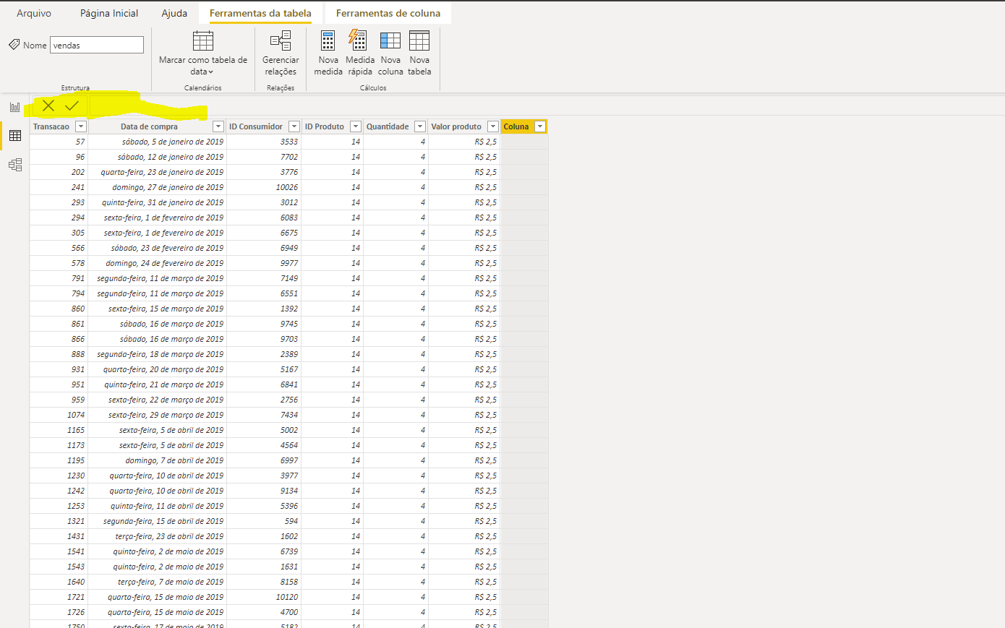The height and width of the screenshot is (628, 1005).
Task: Click the transaction cell 202
Action: coord(59,172)
